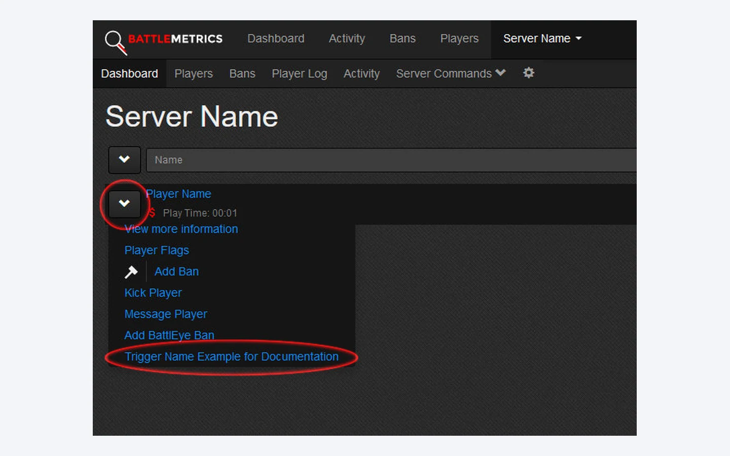Go to Dashboard in the top navigation bar
The height and width of the screenshot is (456, 730).
[x=276, y=39]
